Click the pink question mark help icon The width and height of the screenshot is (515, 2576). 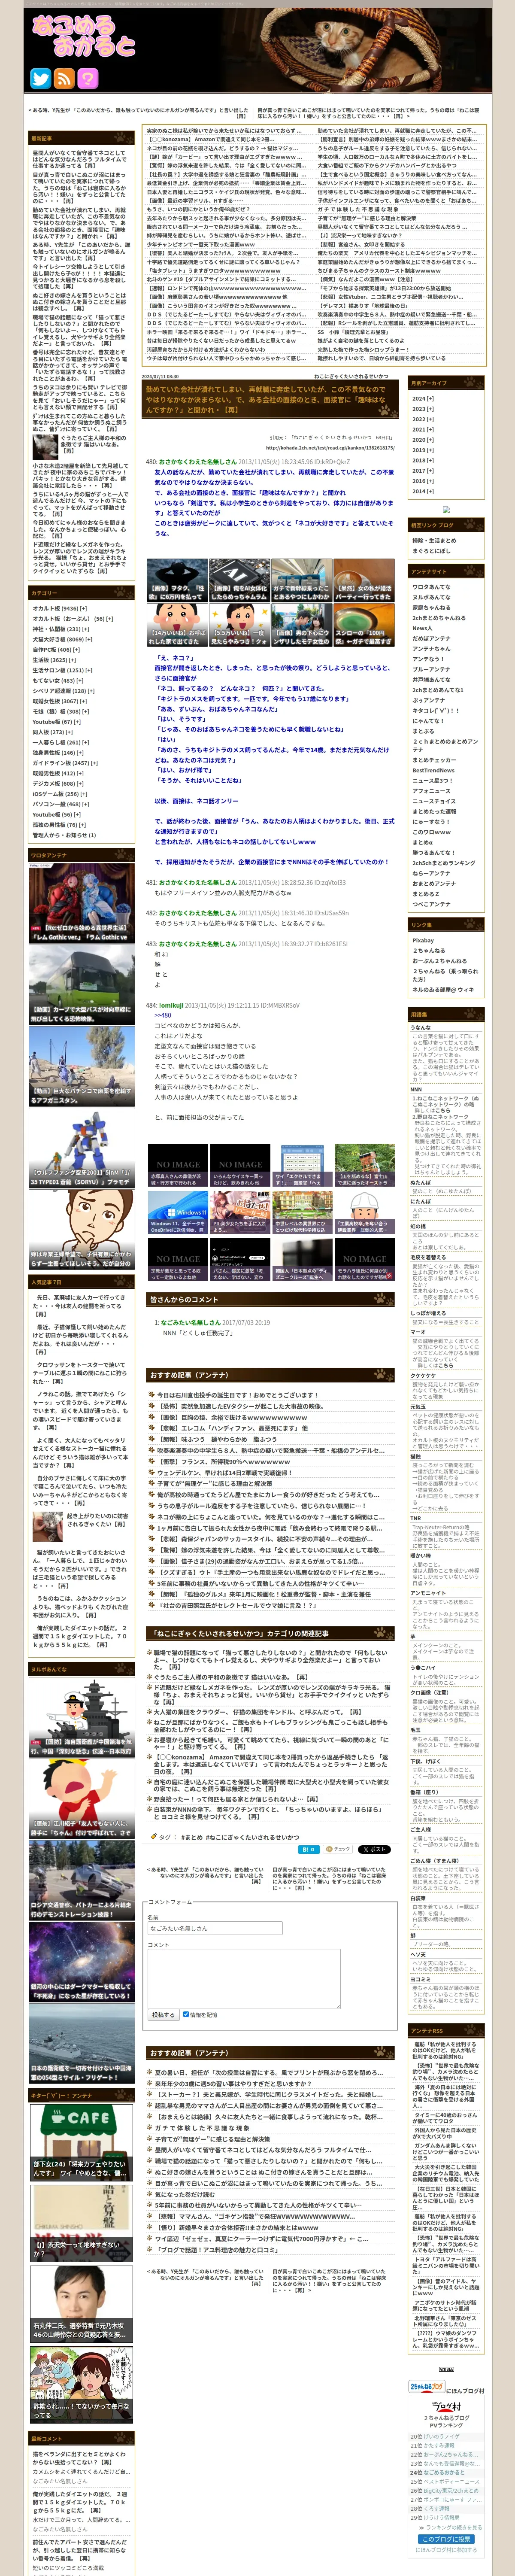point(88,78)
